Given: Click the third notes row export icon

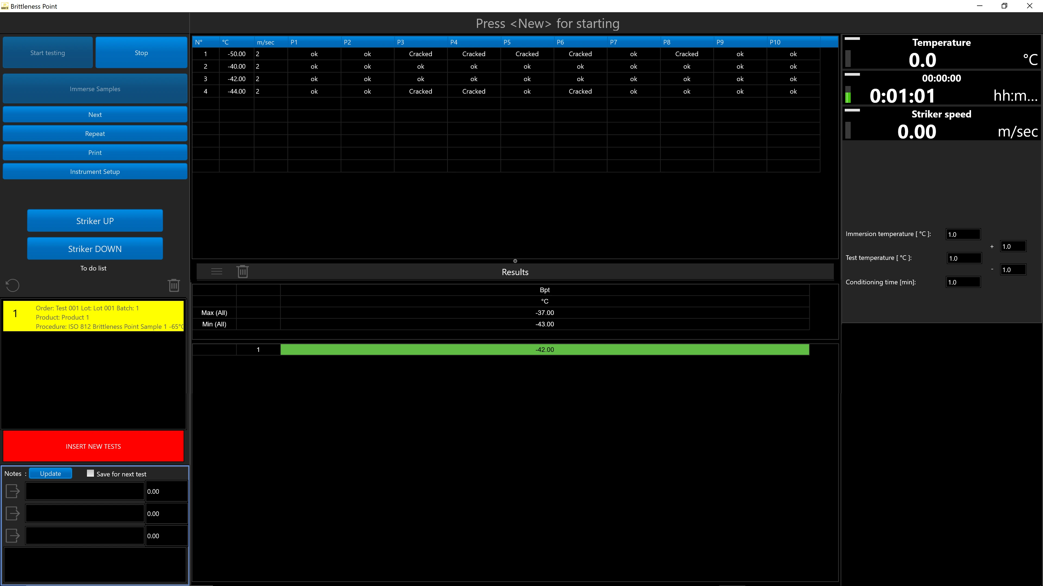Looking at the screenshot, I should coord(12,536).
